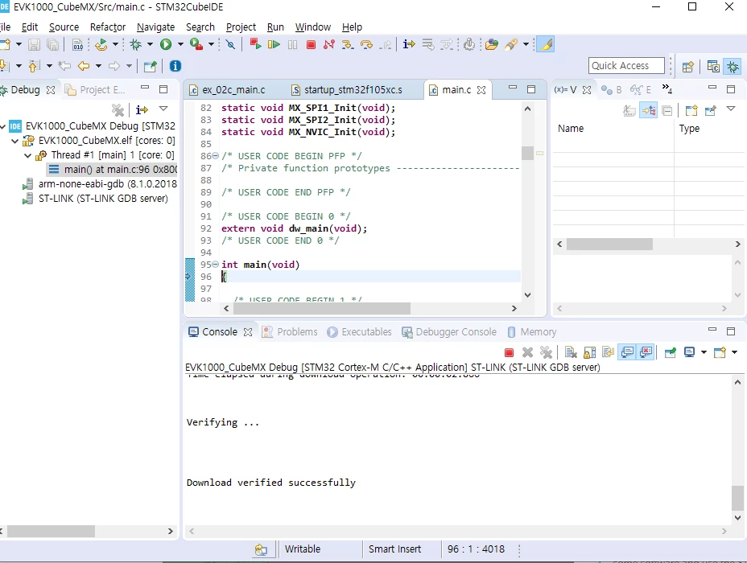Image resolution: width=747 pixels, height=563 pixels.
Task: Click the red Terminate debug icon
Action: click(311, 45)
